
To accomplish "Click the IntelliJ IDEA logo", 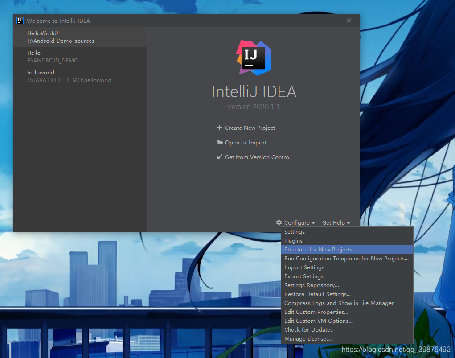I will pos(254,58).
